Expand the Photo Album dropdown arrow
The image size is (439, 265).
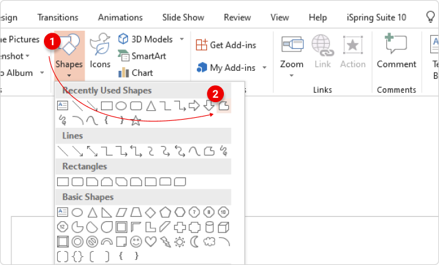coord(42,73)
